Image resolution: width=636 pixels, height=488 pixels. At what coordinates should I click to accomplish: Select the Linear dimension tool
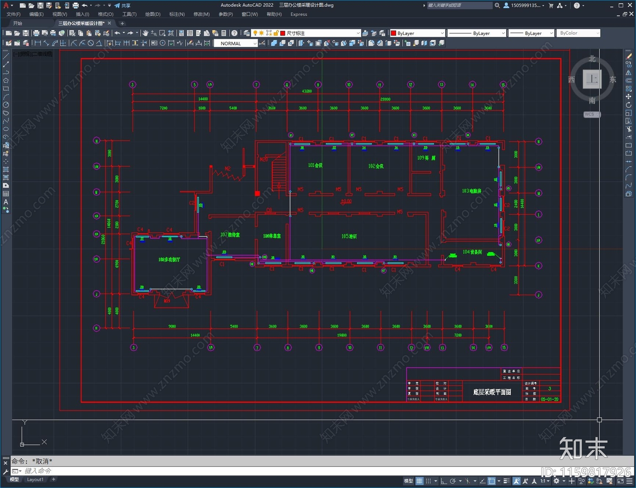pyautogui.click(x=38, y=43)
